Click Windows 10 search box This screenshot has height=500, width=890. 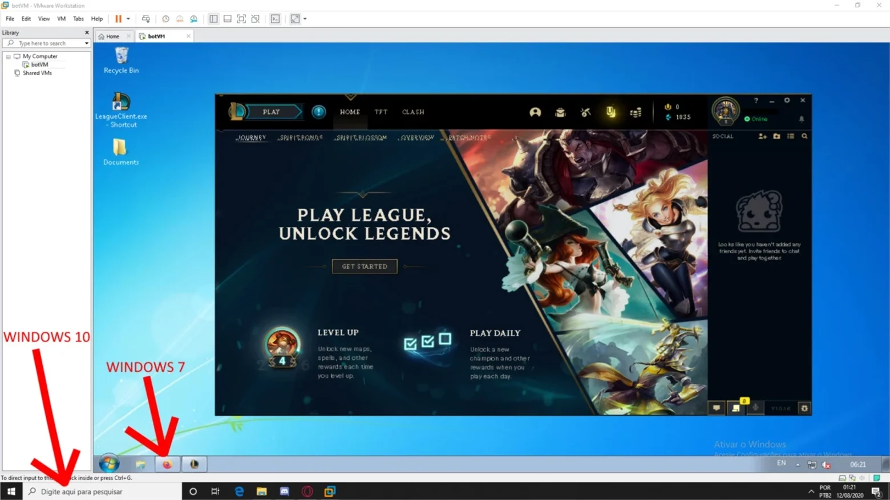[103, 491]
